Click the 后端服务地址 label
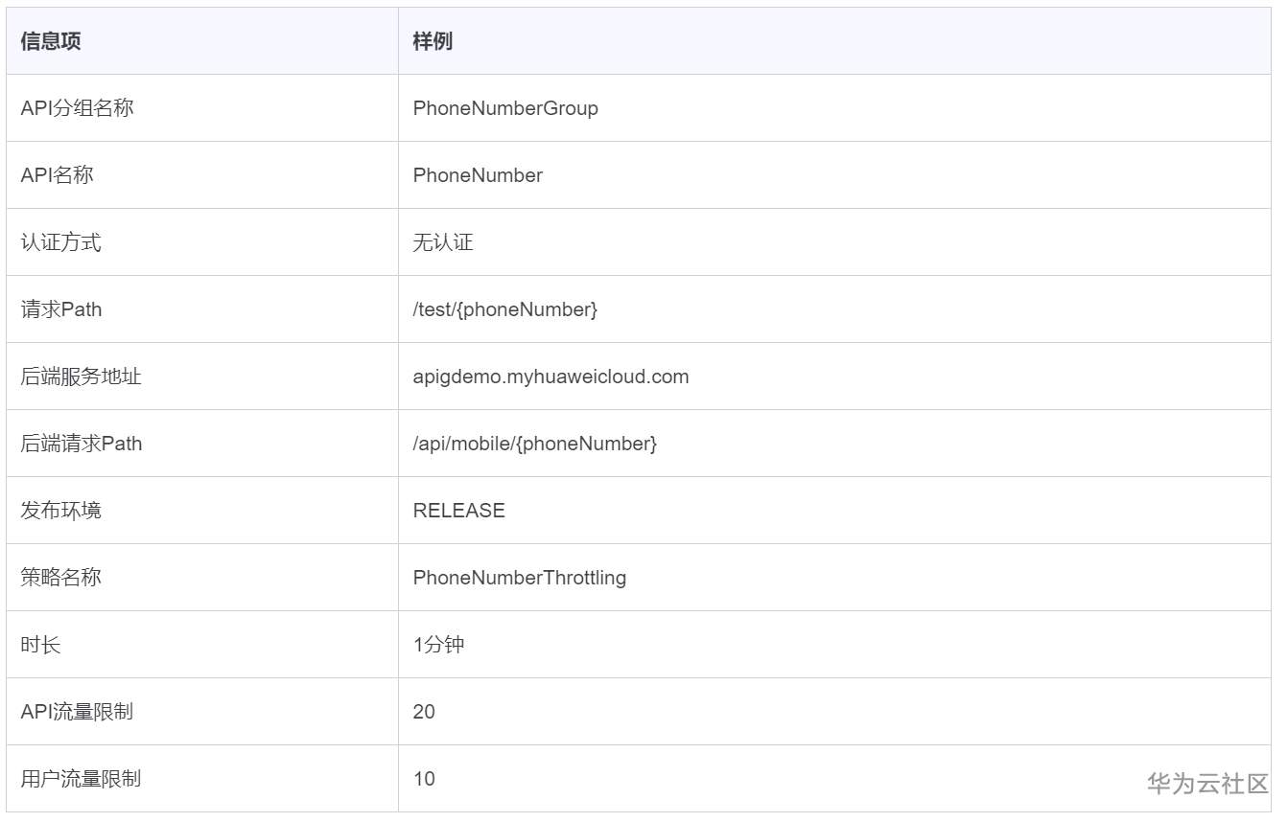Viewport: 1288px width, 822px height. pos(81,377)
